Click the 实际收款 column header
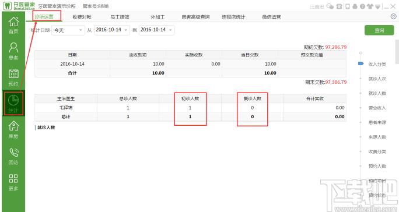Viewport: 399px width, 212px height. pos(194,55)
